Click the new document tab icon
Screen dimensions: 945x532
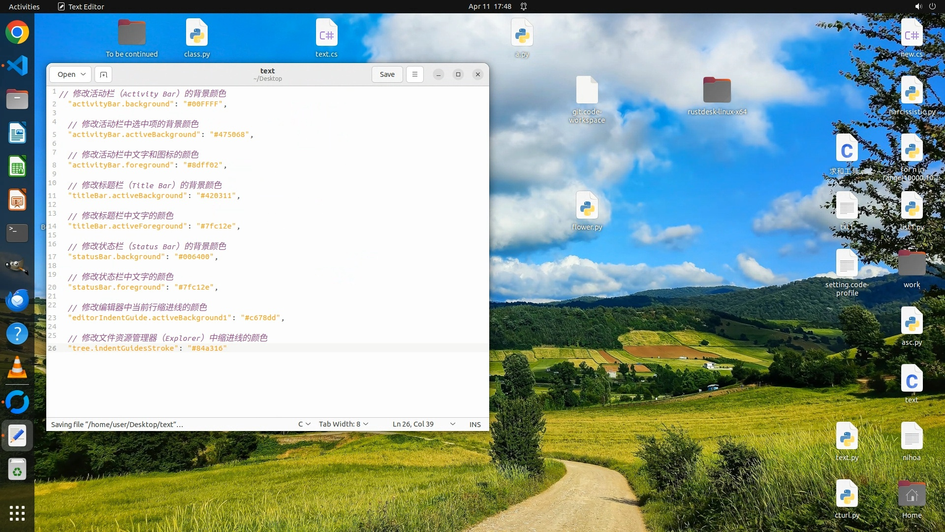tap(103, 74)
